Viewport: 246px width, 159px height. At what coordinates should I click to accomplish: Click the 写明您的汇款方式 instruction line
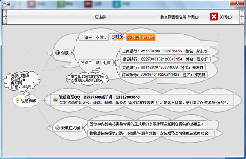(x=144, y=103)
